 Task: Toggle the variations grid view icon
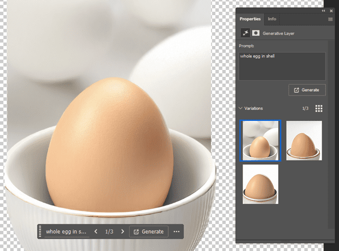[319, 108]
